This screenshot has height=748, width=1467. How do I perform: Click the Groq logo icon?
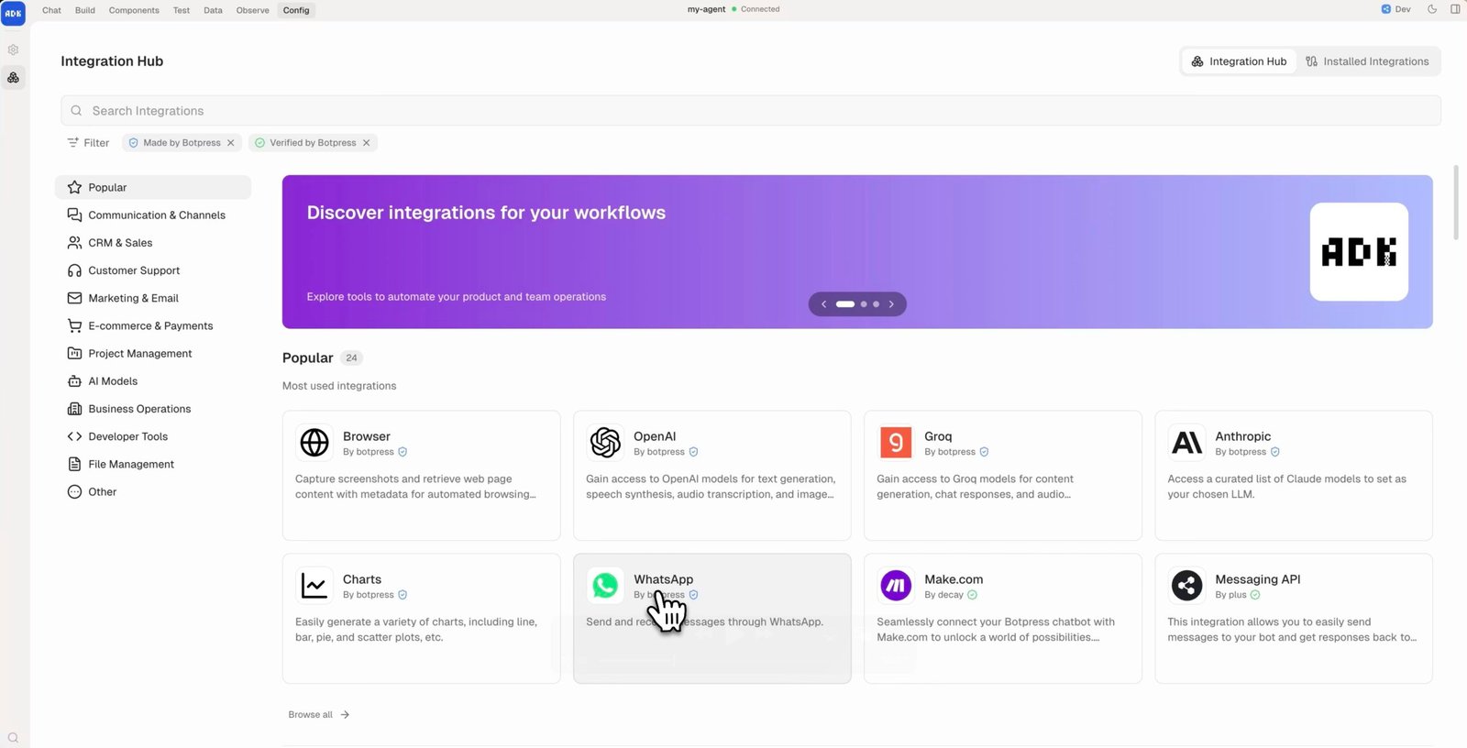(x=896, y=443)
